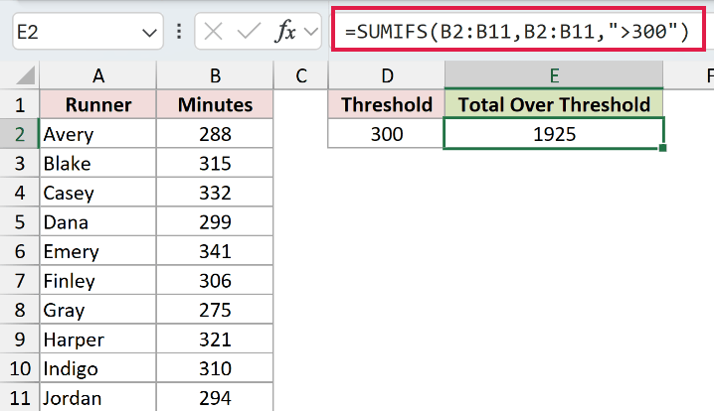Screen dimensions: 714x411
Task: Expand the dropdown next to fx
Action: pyautogui.click(x=311, y=32)
